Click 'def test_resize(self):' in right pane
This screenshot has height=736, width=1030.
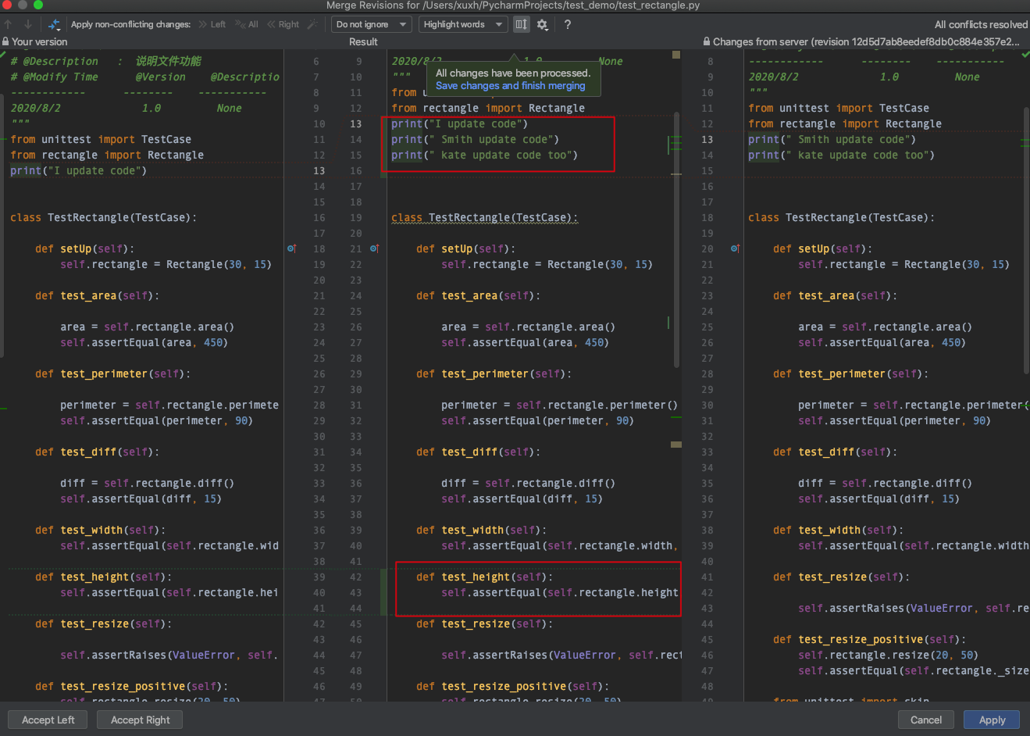[x=841, y=577]
